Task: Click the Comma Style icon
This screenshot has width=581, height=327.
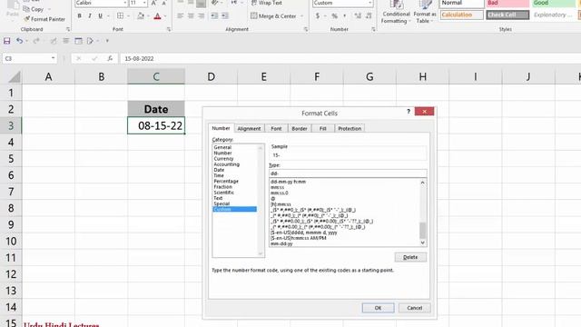Action: coord(345,16)
